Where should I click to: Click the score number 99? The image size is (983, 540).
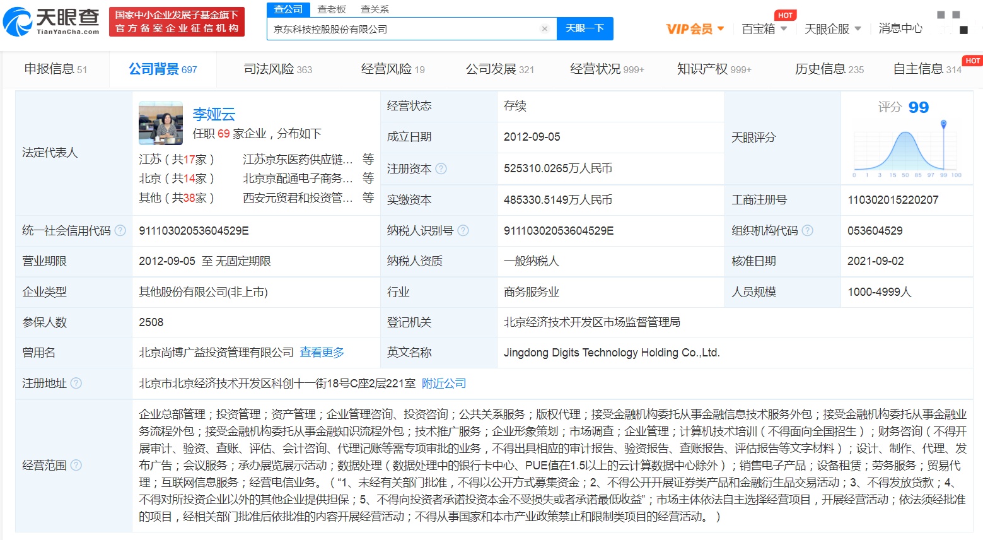click(x=919, y=107)
